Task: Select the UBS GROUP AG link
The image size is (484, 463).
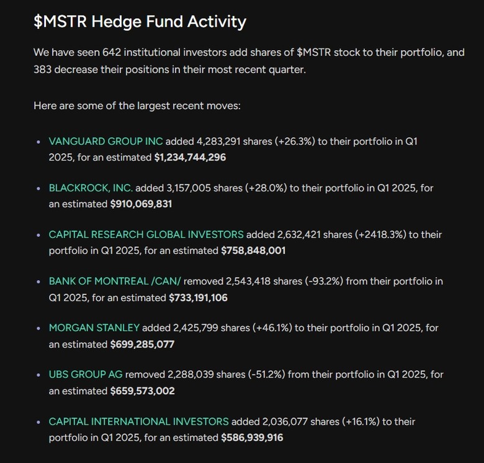Action: (86, 374)
